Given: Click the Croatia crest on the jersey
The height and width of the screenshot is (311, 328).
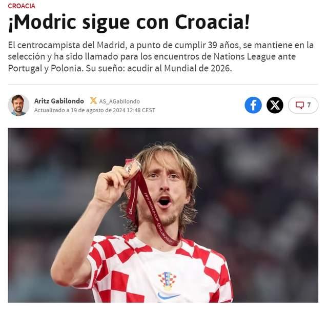Looking at the screenshot, I should (x=167, y=280).
